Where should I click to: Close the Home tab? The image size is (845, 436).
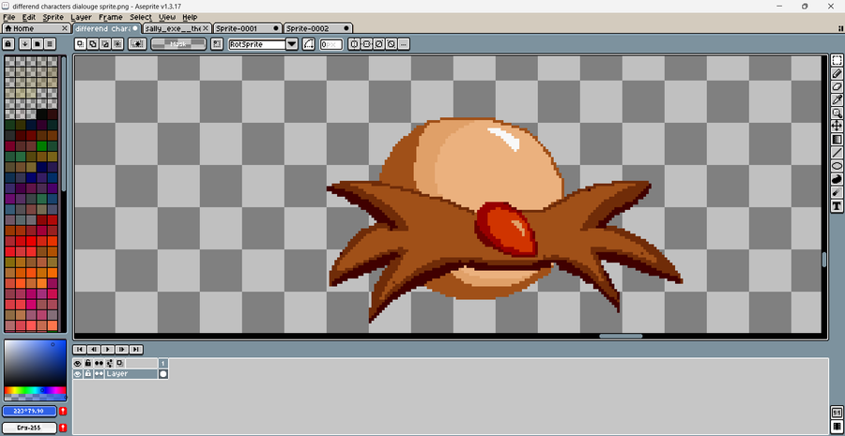[65, 28]
